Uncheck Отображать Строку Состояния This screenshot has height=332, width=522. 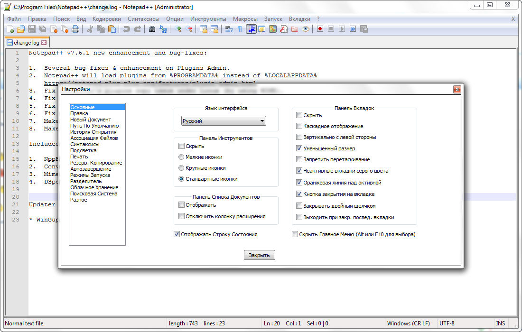[x=177, y=234]
